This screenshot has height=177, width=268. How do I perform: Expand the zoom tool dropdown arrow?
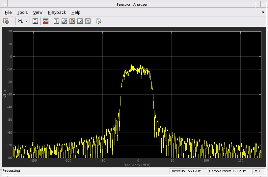[x=27, y=21]
